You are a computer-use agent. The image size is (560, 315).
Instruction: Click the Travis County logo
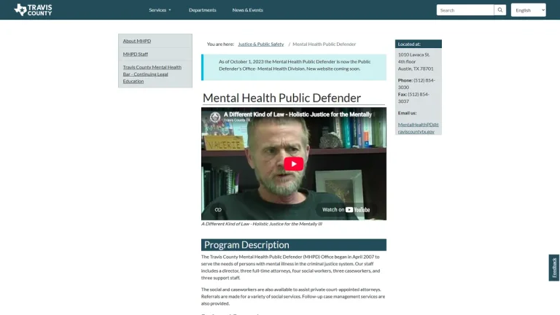click(x=33, y=9)
